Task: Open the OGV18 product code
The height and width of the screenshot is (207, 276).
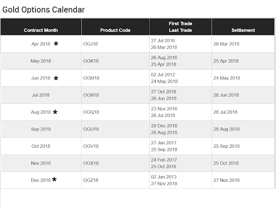Action: tap(91, 146)
